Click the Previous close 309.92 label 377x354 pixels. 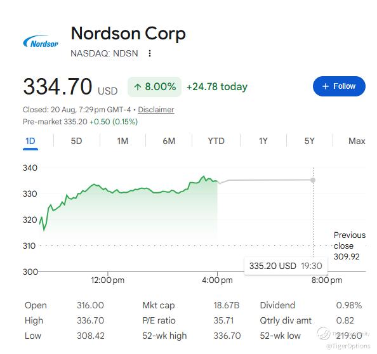pos(350,246)
